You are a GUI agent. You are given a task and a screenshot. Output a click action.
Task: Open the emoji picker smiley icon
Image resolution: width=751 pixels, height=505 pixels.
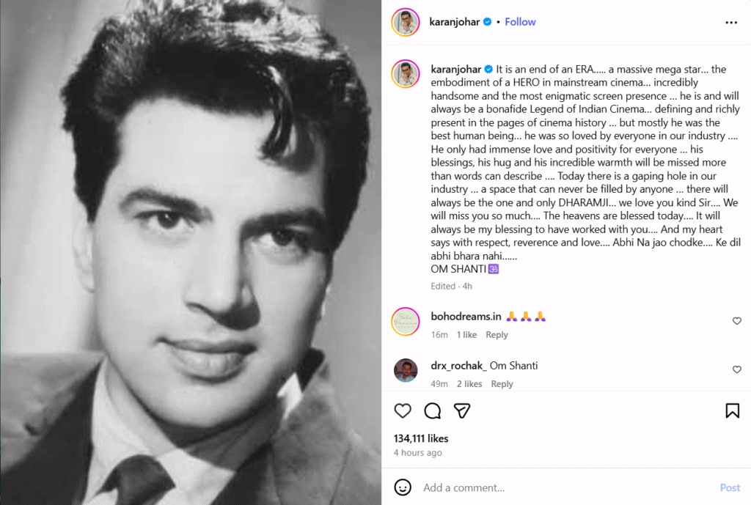[x=403, y=487]
